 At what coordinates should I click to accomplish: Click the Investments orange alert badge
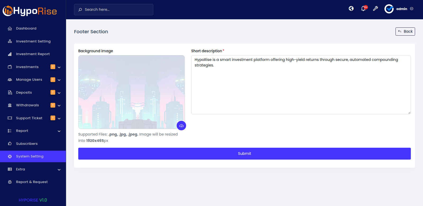point(53,67)
